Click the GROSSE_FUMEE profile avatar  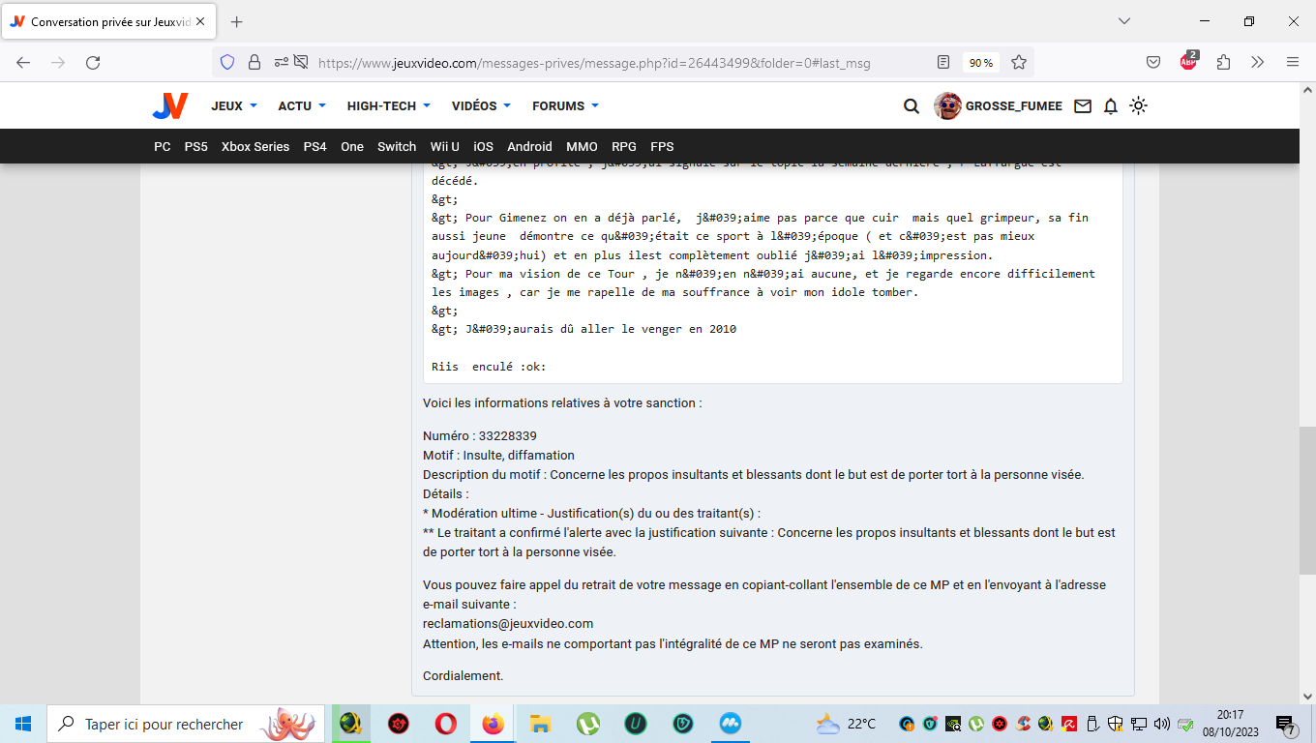coord(947,106)
